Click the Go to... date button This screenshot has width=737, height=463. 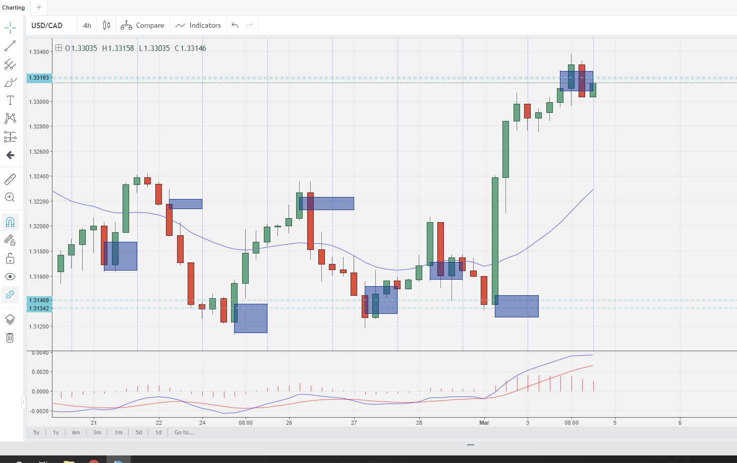point(184,432)
